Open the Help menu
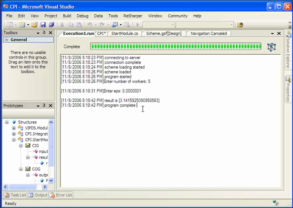The height and width of the screenshot is (208, 293). (x=197, y=16)
